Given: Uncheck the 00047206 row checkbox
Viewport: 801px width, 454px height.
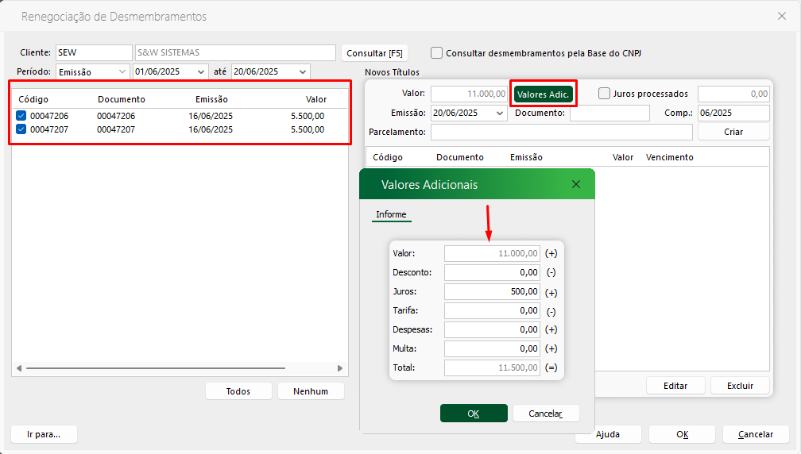Looking at the screenshot, I should coord(21,116).
